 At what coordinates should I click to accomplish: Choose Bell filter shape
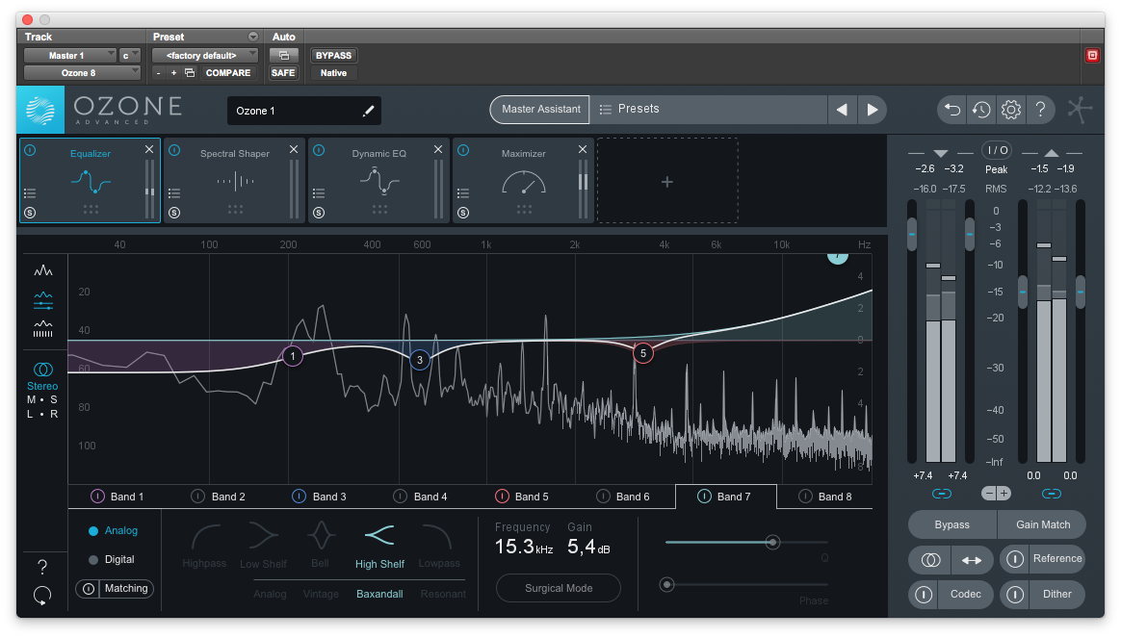[321, 547]
